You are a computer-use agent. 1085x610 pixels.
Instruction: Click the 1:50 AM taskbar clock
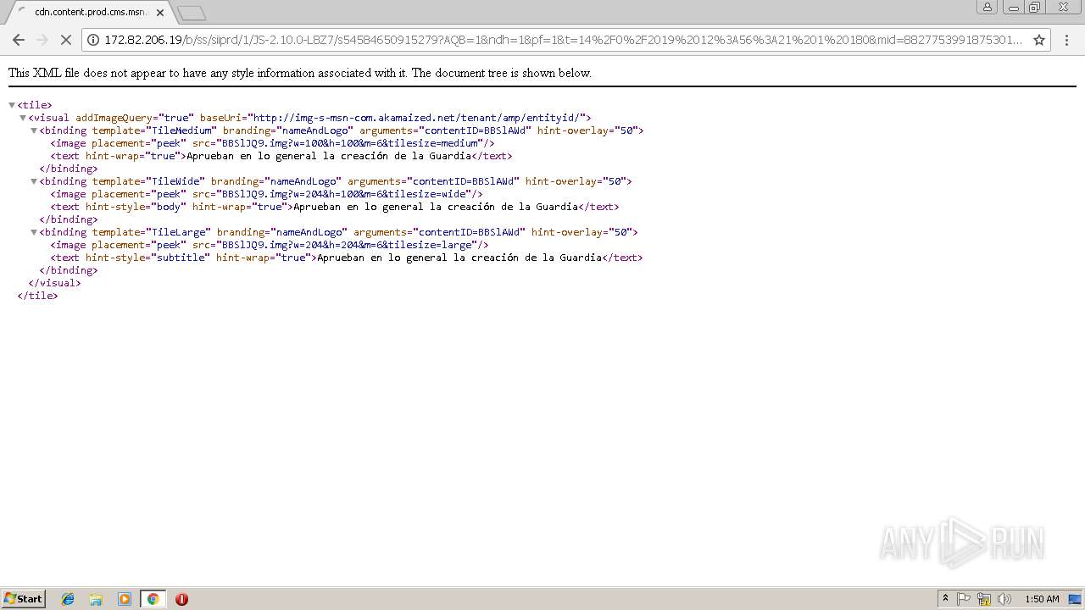pyautogui.click(x=1042, y=599)
